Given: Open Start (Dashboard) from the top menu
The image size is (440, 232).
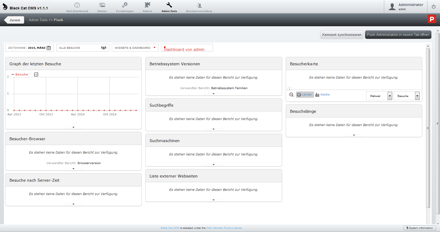Looking at the screenshot, I should pos(77,7).
